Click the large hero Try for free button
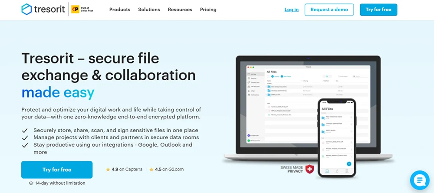Viewport: 434px width, 193px height. 57,170
